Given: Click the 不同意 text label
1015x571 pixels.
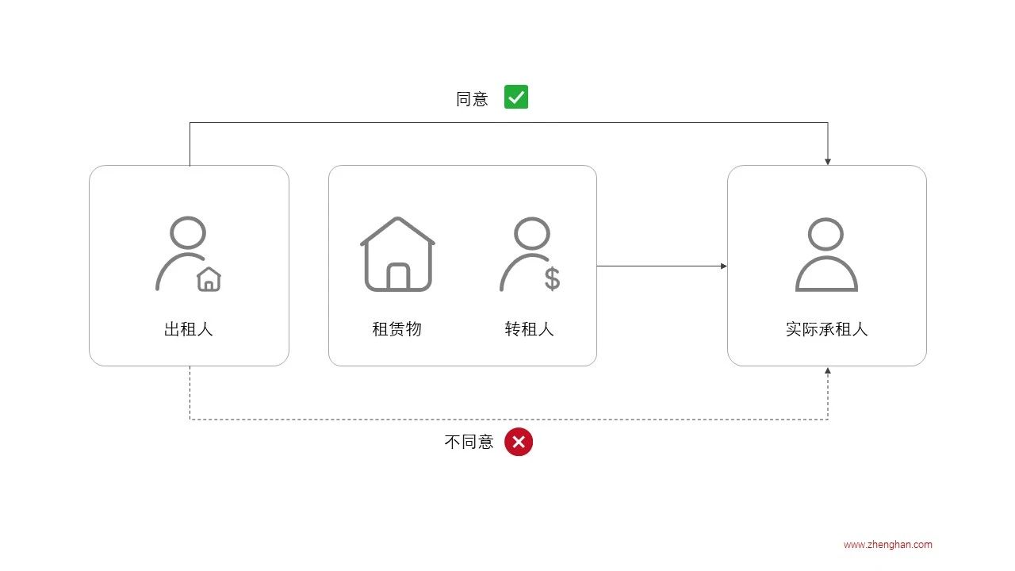Looking at the screenshot, I should click(469, 442).
